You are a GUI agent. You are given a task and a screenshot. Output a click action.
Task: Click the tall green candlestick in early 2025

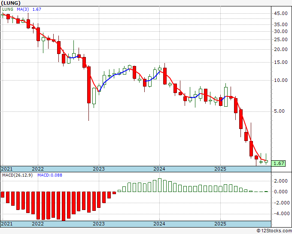(x=226, y=97)
